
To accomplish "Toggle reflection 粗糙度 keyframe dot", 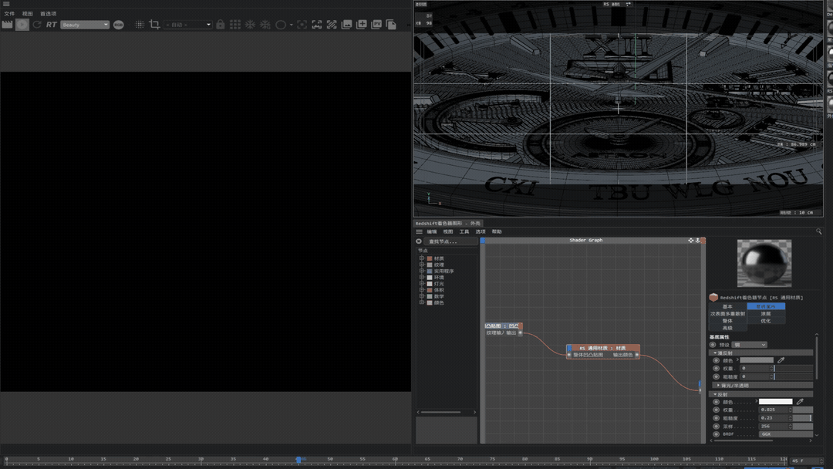I will tap(716, 418).
